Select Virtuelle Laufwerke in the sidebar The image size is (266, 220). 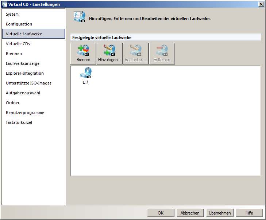click(x=34, y=34)
